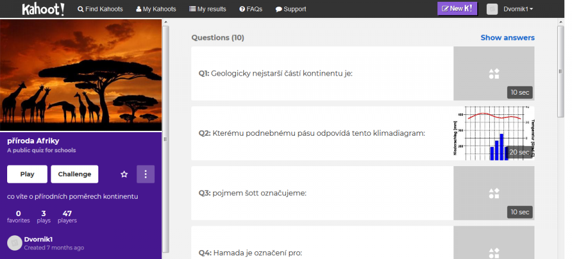The image size is (572, 259).
Task: Expand the Dvornik1 account dropdown
Action: 518,9
